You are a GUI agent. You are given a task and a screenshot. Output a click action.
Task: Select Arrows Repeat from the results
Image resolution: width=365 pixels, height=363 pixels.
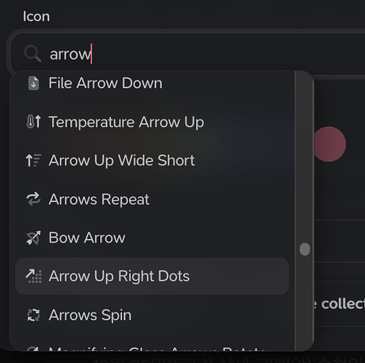152,199
